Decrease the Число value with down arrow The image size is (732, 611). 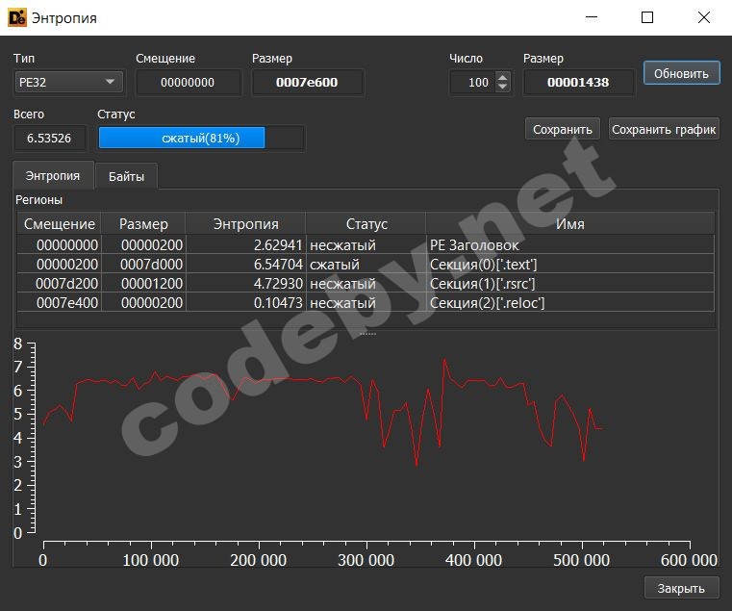502,88
